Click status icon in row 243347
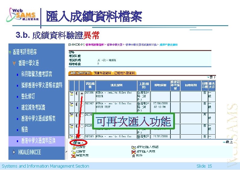The width and height of the screenshot is (240, 170). (71, 104)
